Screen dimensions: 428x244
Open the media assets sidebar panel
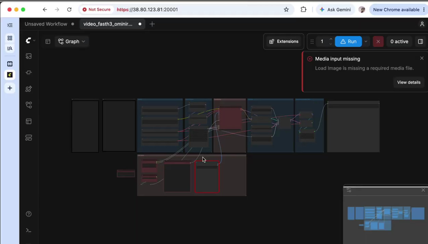tap(29, 56)
